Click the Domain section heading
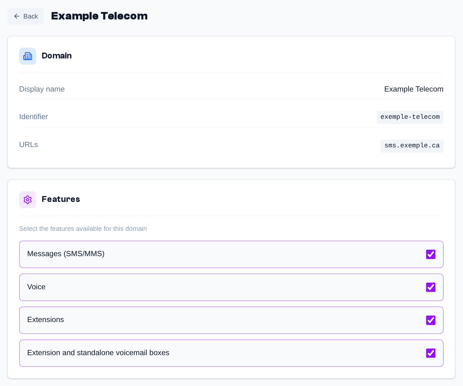This screenshot has width=463, height=386. point(57,56)
